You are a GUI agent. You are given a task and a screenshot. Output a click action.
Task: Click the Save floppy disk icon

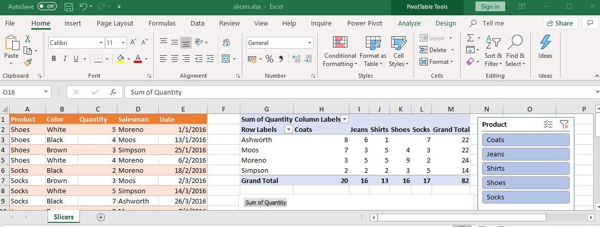click(69, 7)
